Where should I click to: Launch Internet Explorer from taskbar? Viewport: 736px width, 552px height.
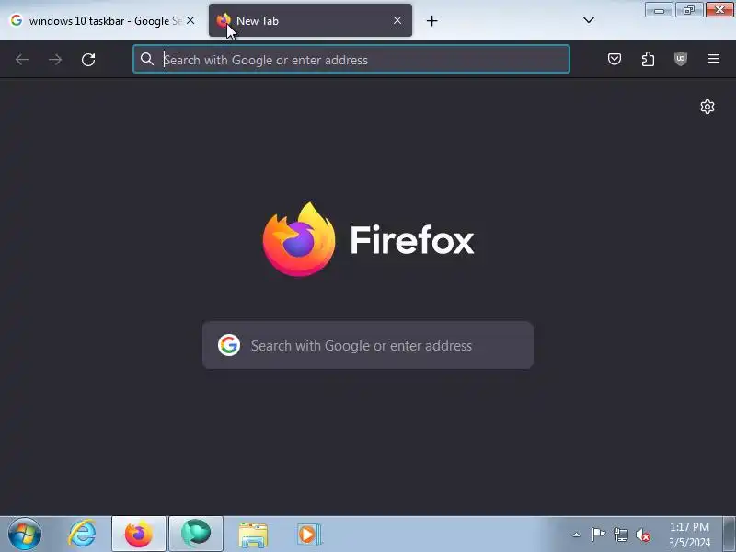click(x=82, y=535)
